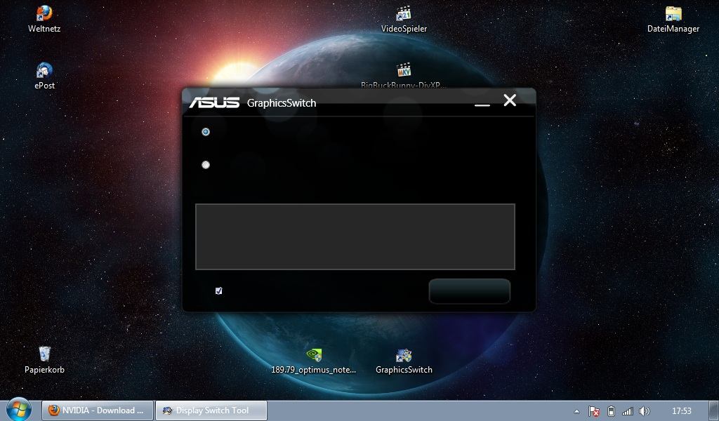The height and width of the screenshot is (421, 719).
Task: Click the Show Desktop strip beside the clock
Action: pyautogui.click(x=715, y=411)
